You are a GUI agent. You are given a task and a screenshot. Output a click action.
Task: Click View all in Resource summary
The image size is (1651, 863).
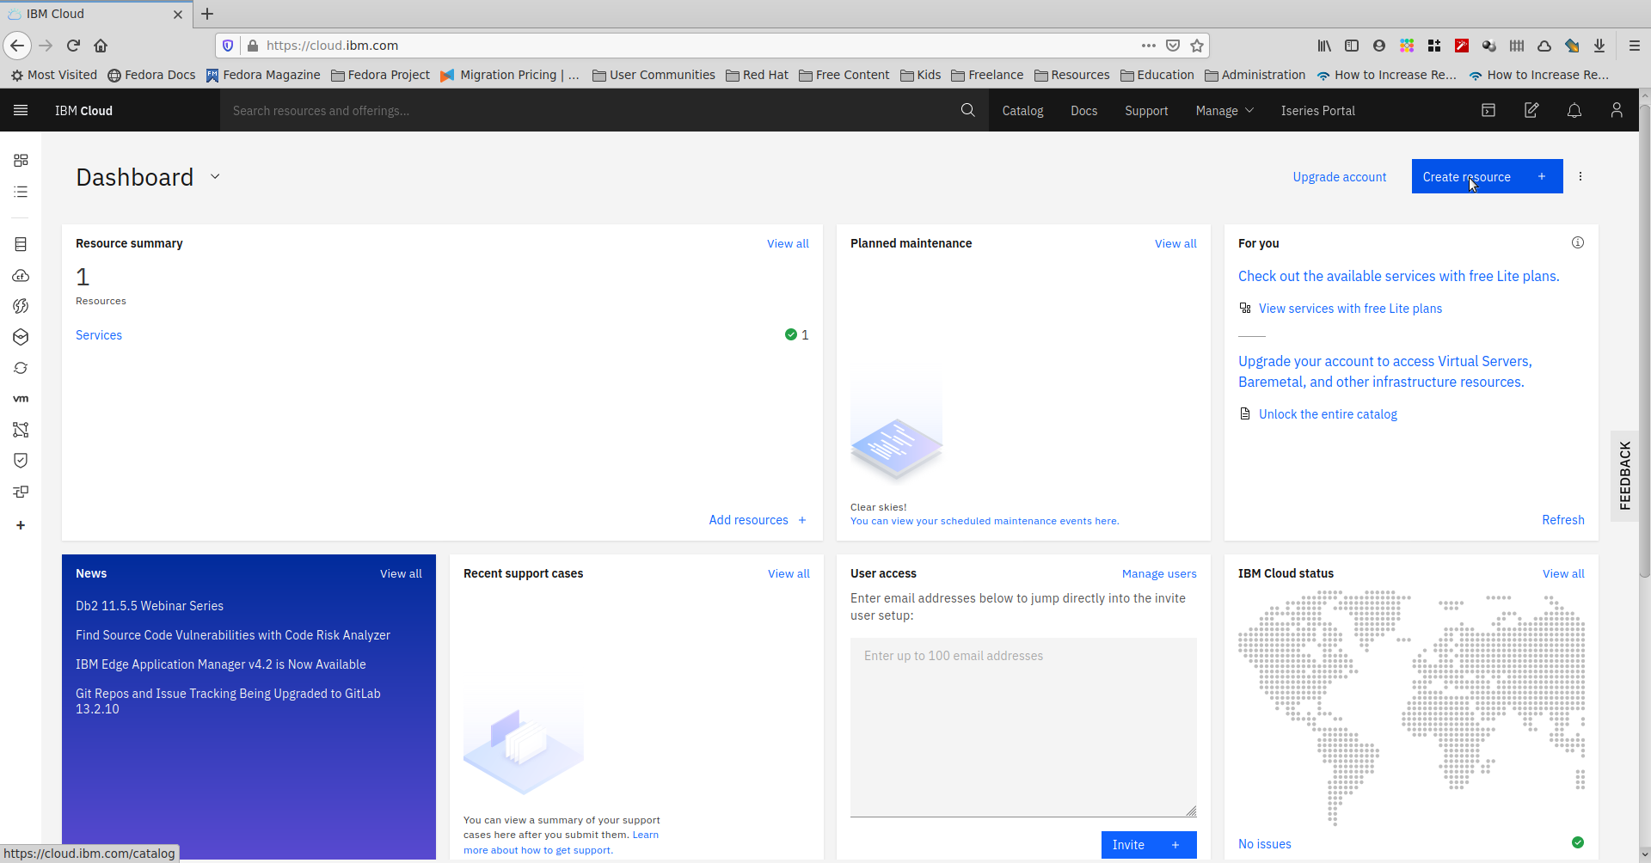point(788,243)
